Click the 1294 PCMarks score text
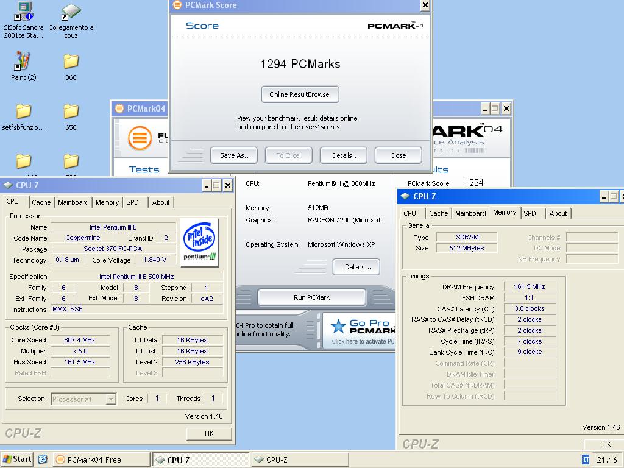 [x=300, y=64]
